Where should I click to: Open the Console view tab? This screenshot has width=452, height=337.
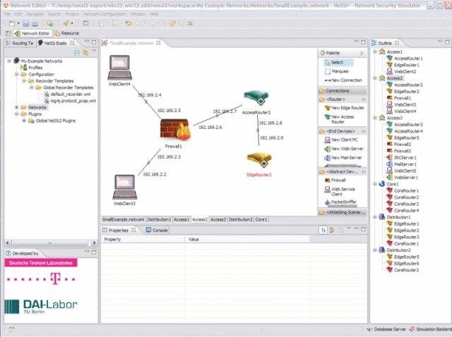tap(157, 230)
